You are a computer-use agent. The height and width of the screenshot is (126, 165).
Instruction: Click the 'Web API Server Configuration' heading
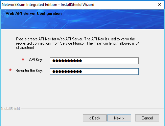tap(34, 13)
